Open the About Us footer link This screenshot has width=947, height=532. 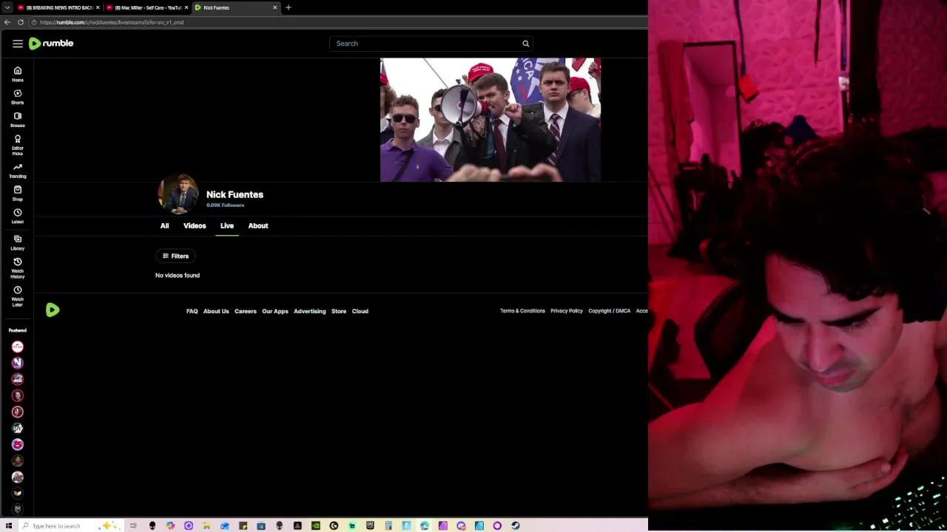216,311
